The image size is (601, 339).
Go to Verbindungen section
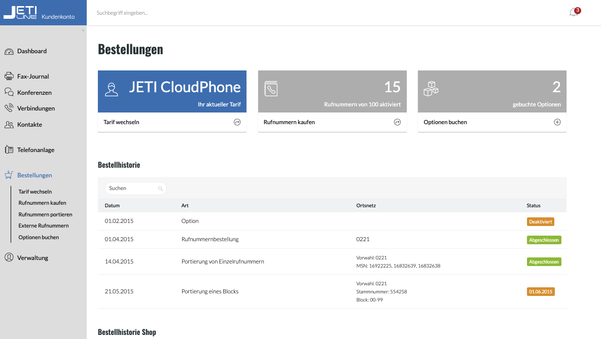pos(36,108)
